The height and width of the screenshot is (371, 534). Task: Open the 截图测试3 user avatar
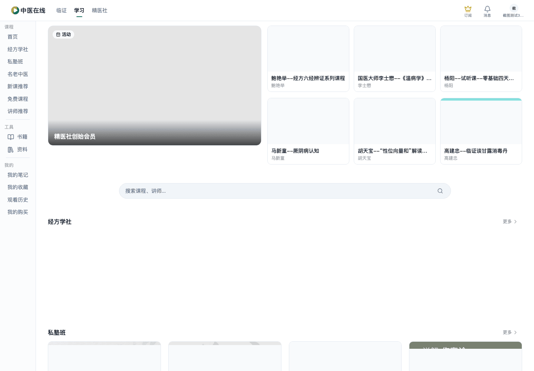(514, 8)
